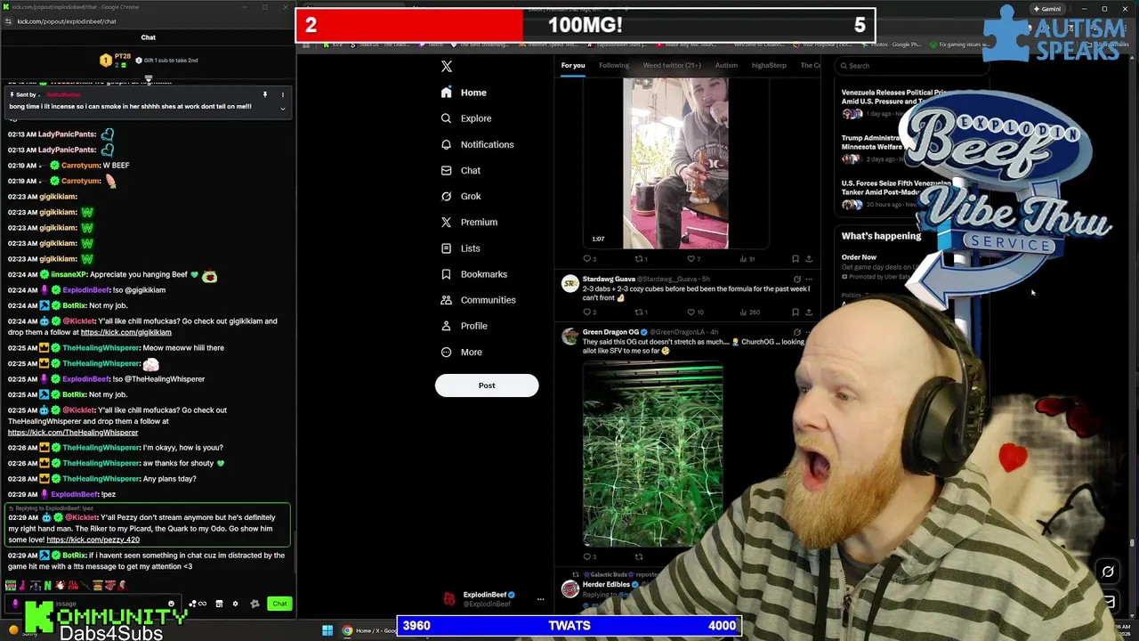Share Stardawg Guava's post
This screenshot has width=1139, height=641.
click(809, 312)
